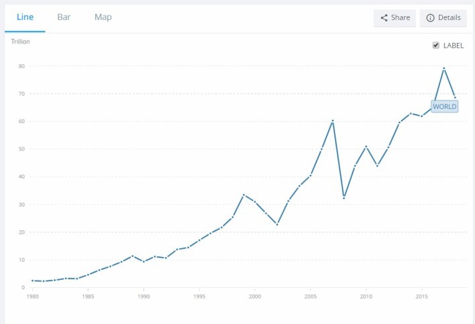
Task: Click the 2005 data point
Action: coord(310,175)
